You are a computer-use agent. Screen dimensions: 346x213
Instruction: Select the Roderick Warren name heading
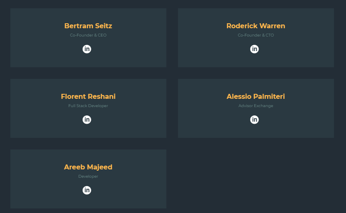[x=256, y=26]
